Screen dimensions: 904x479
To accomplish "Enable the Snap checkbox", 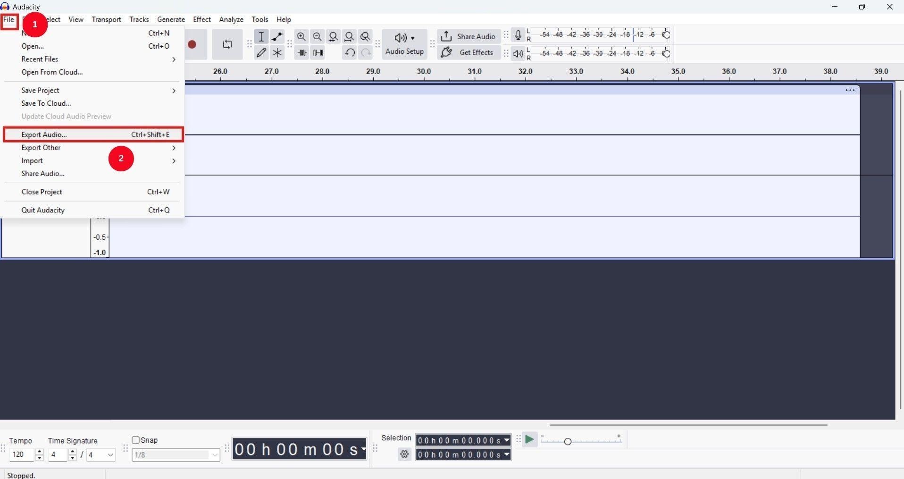I will [x=135, y=440].
